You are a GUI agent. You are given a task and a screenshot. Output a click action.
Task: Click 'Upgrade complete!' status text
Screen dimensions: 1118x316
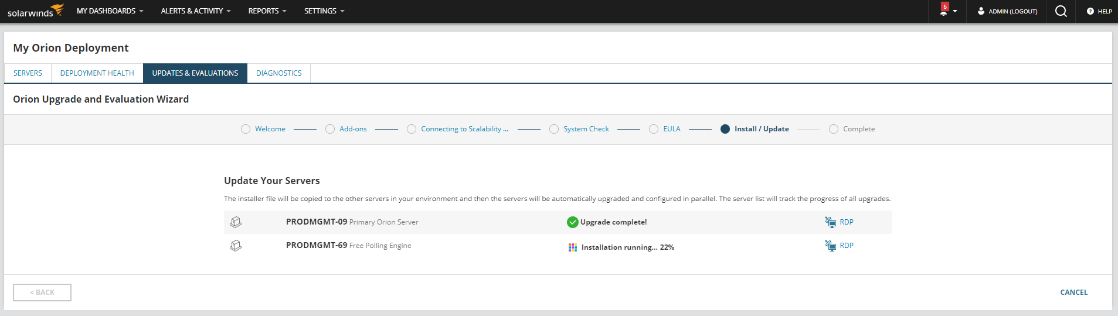[x=614, y=222]
